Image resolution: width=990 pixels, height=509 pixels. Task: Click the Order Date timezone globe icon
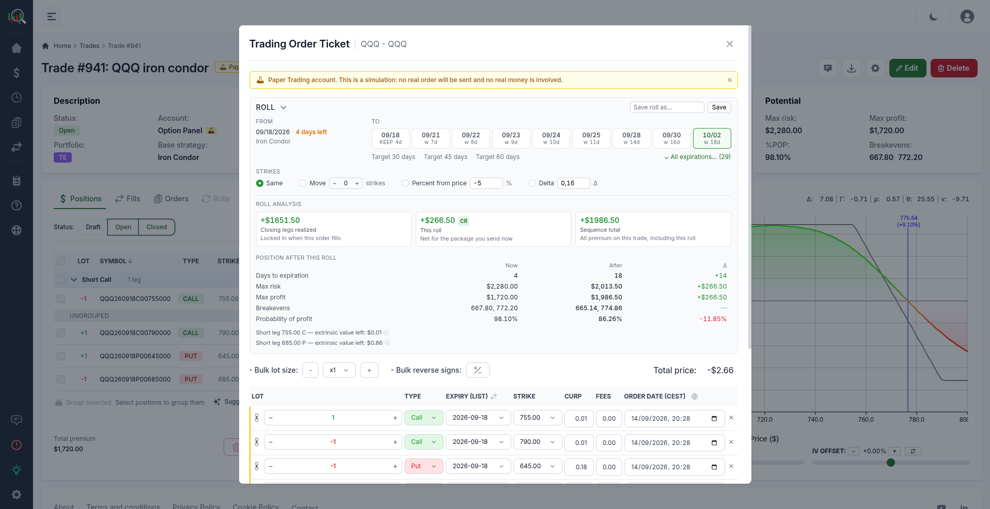click(695, 396)
